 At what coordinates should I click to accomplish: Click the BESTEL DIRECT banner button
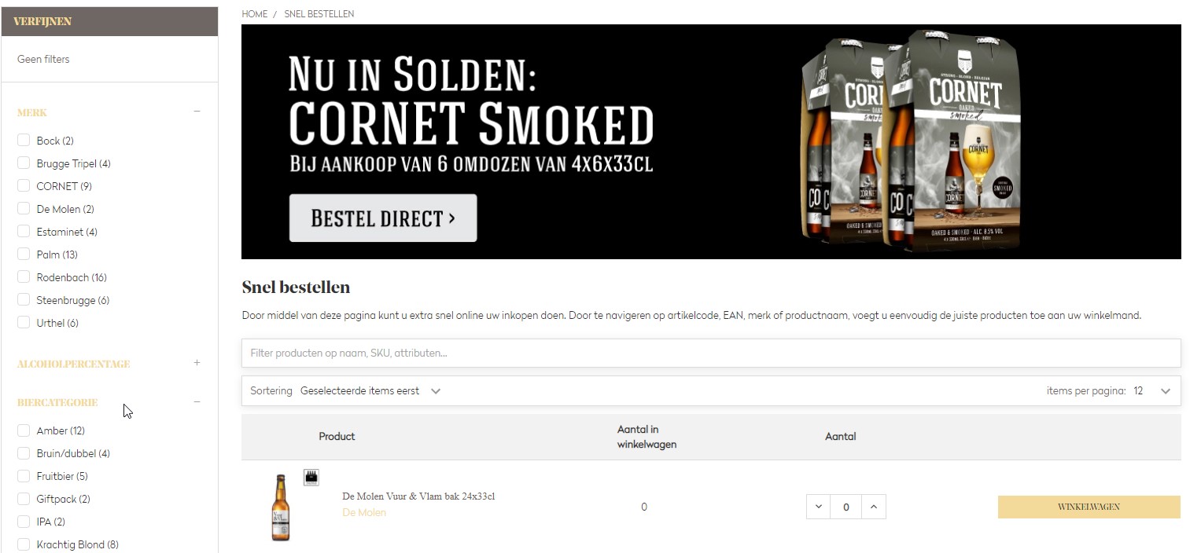pyautogui.click(x=383, y=218)
